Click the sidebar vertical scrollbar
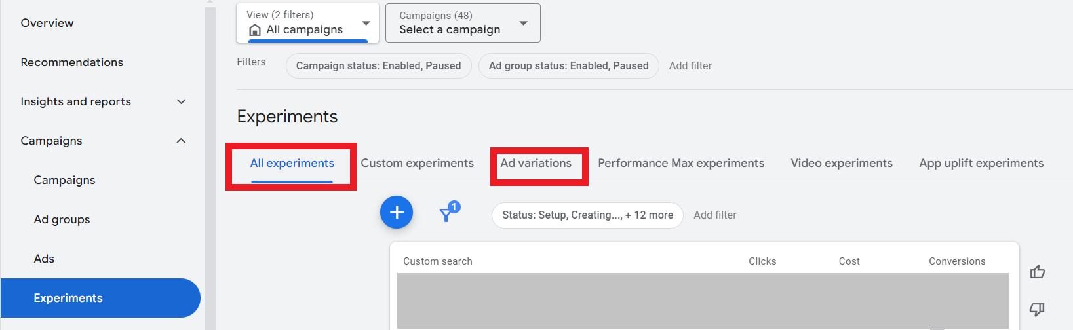1073x330 pixels. 210,168
